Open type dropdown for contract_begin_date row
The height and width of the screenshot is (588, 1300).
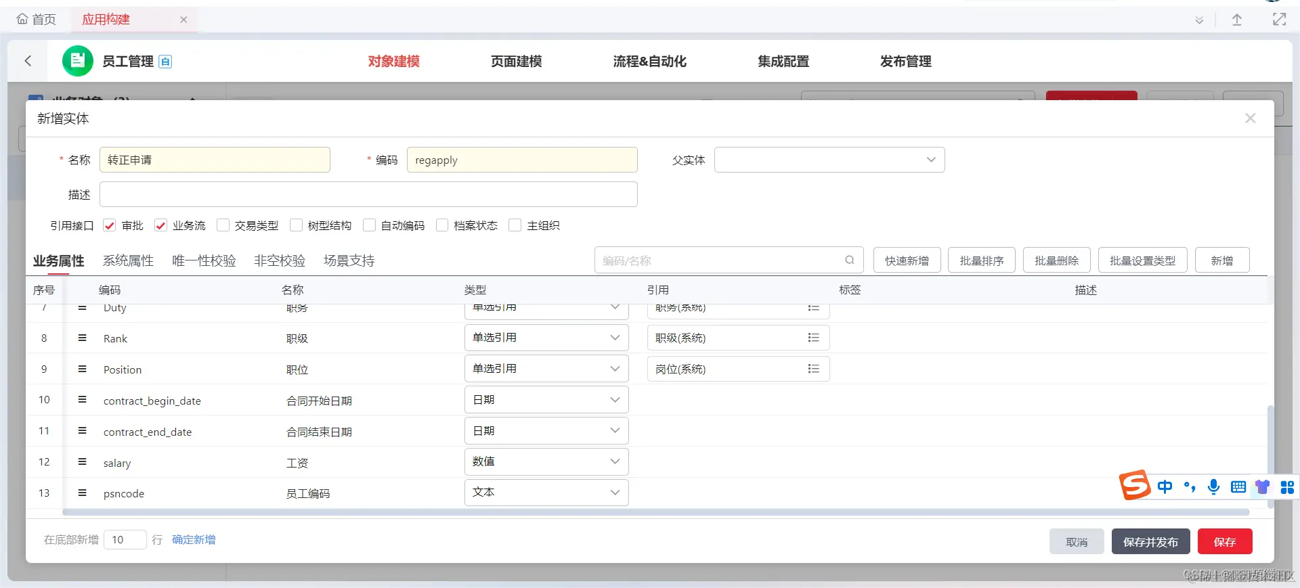[x=546, y=400]
